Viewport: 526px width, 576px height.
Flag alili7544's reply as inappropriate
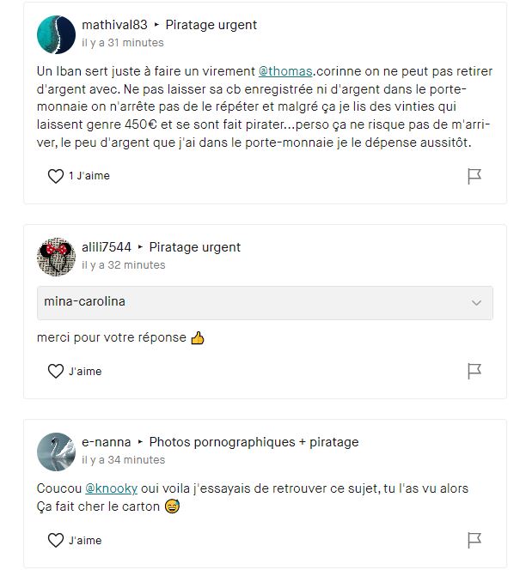pos(474,371)
